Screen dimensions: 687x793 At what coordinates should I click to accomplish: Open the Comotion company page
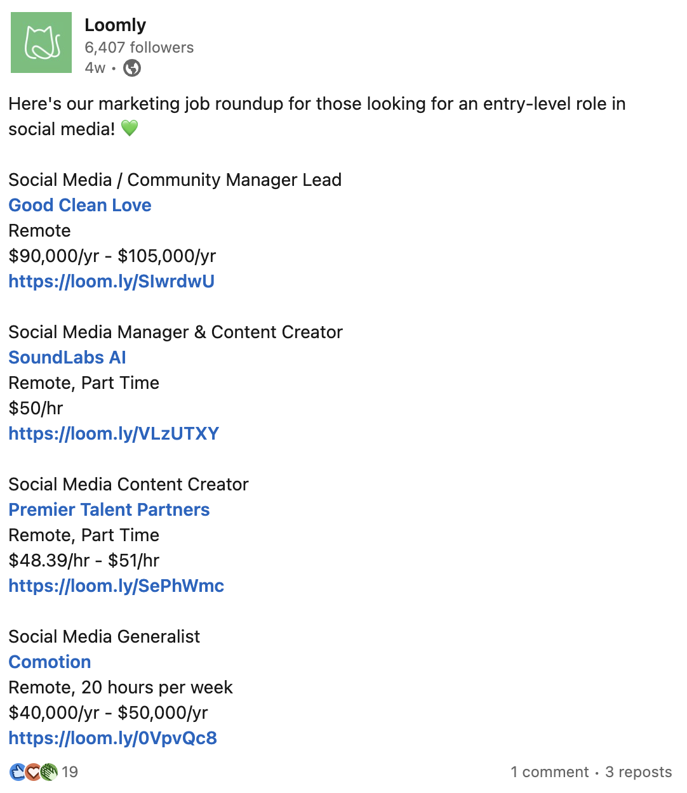click(x=50, y=662)
